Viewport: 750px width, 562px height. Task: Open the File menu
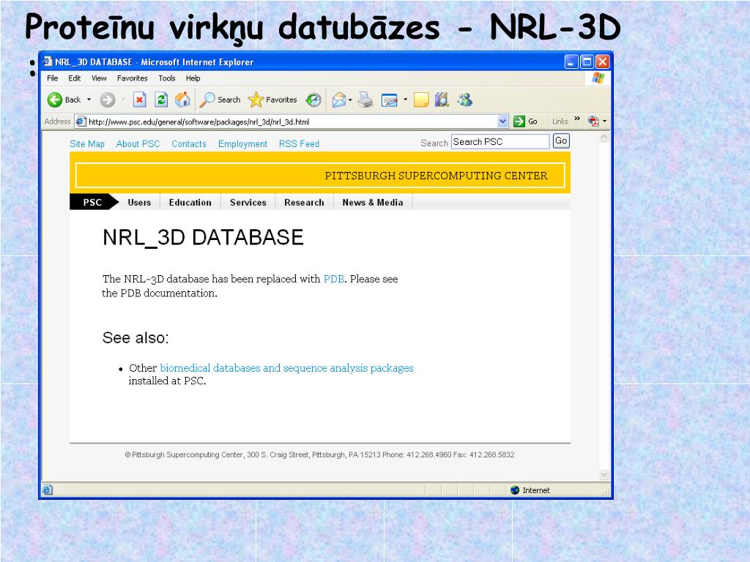[x=52, y=78]
